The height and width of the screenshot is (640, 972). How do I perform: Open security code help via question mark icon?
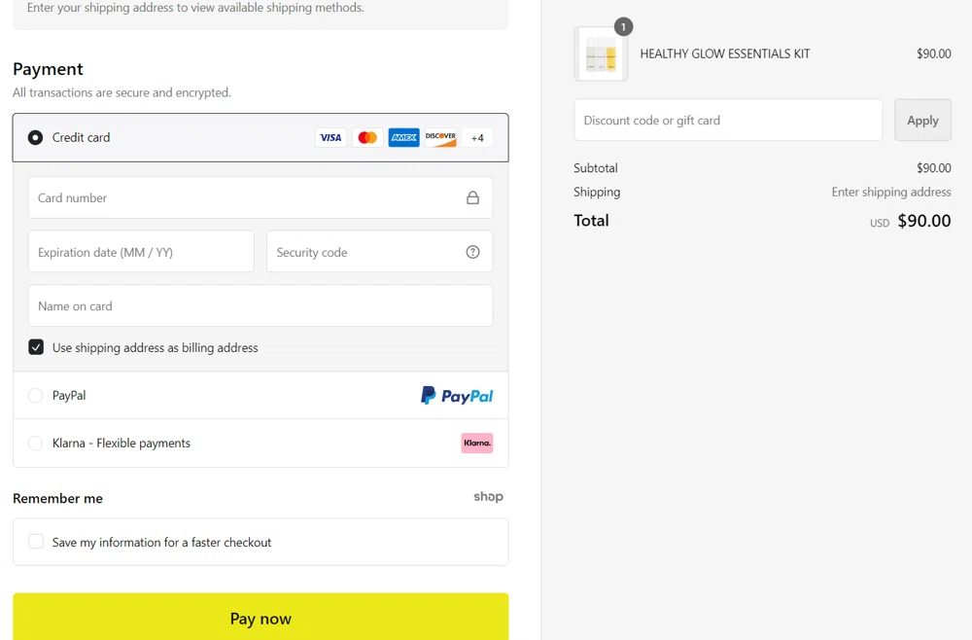coord(473,251)
